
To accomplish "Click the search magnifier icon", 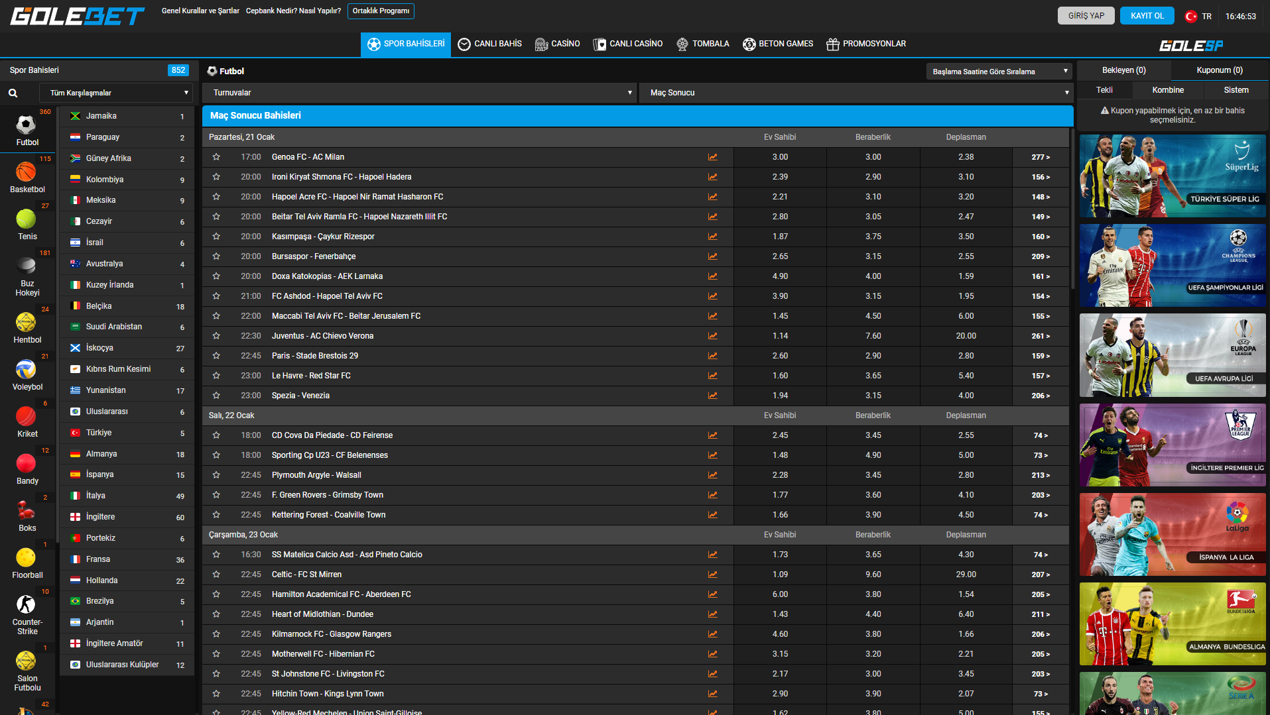I will [13, 93].
